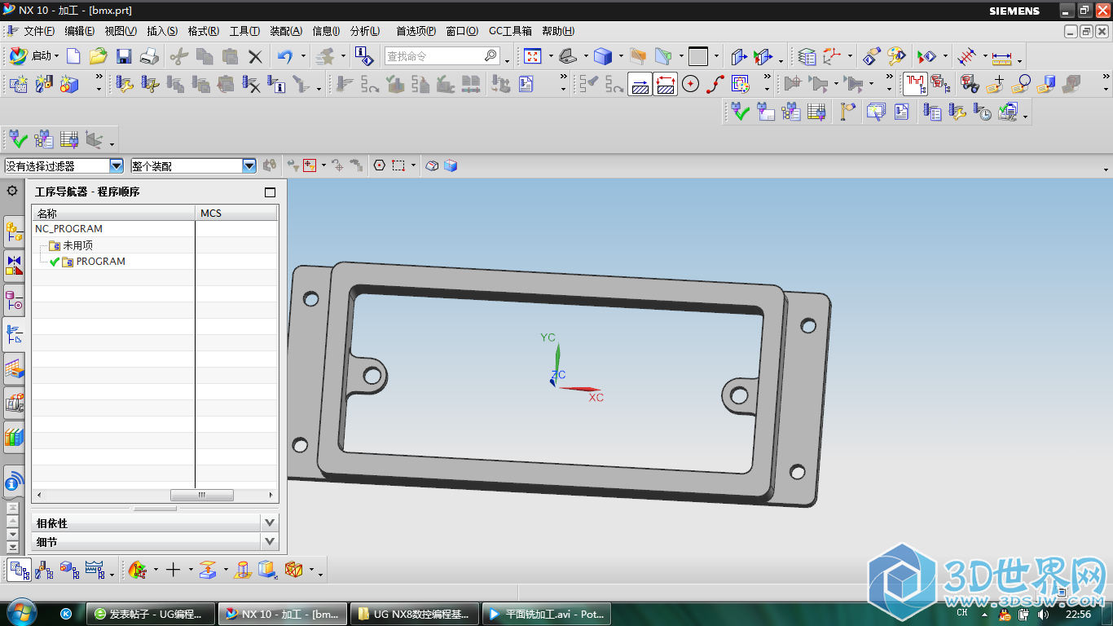Viewport: 1113px width, 626px height.
Task: Toggle the blue-arrow hatched feed display icon
Action: pos(640,83)
